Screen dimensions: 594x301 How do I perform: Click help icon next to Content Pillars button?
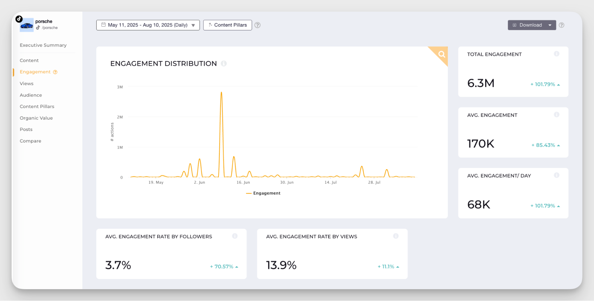point(258,25)
